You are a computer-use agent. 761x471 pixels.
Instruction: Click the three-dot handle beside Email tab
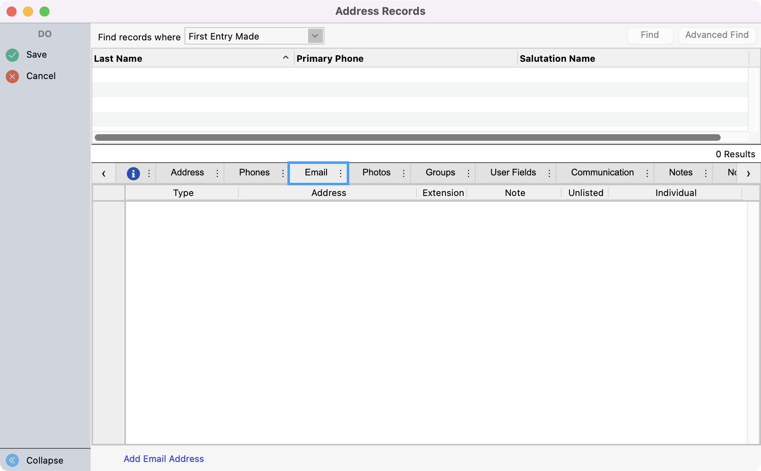click(x=341, y=173)
